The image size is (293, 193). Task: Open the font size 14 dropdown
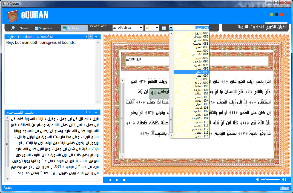[x=157, y=28]
